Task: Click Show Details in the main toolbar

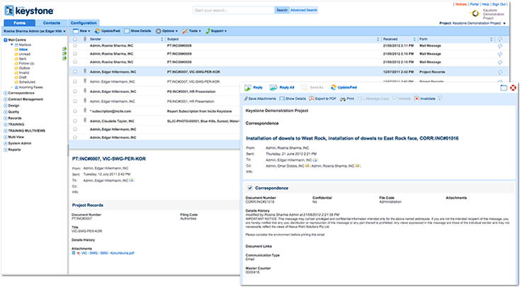Action: (137, 31)
